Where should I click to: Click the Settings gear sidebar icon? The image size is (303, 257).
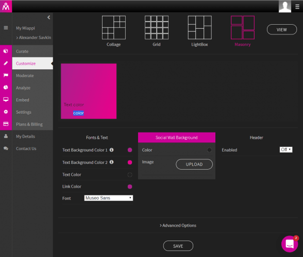tap(6, 112)
